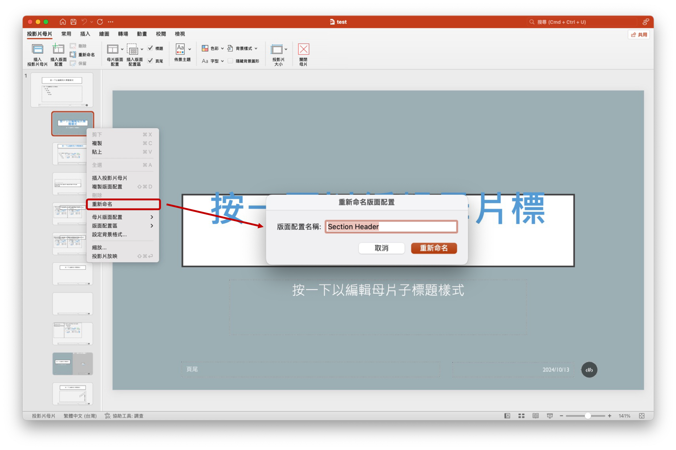Click the Slide Size (投影片大小) icon

point(276,50)
